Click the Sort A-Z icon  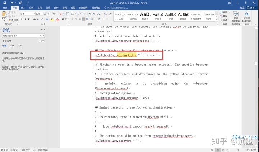coord(105,14)
